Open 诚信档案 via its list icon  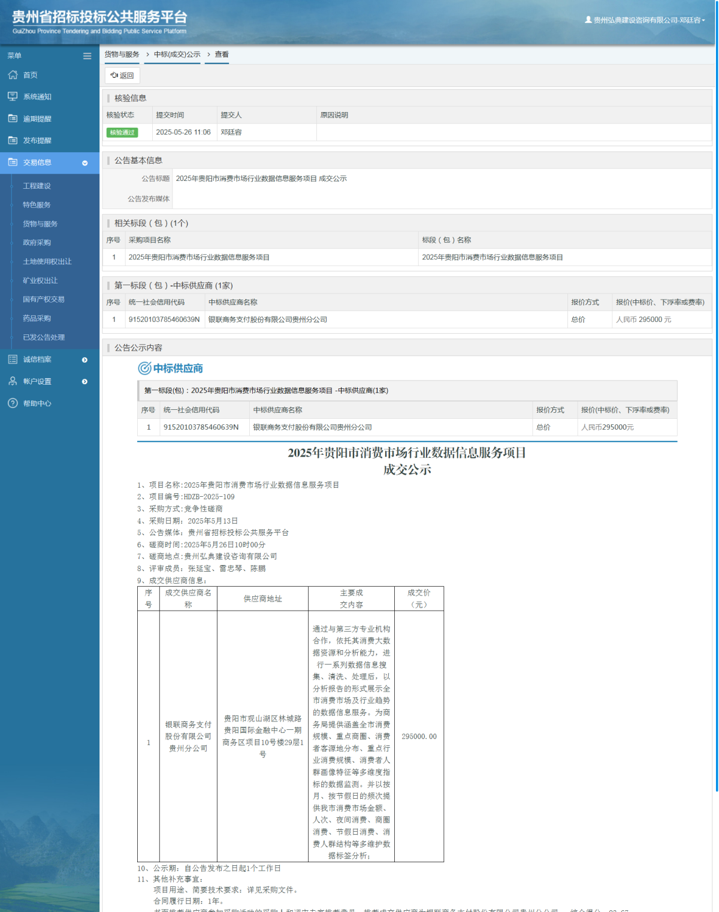(13, 359)
